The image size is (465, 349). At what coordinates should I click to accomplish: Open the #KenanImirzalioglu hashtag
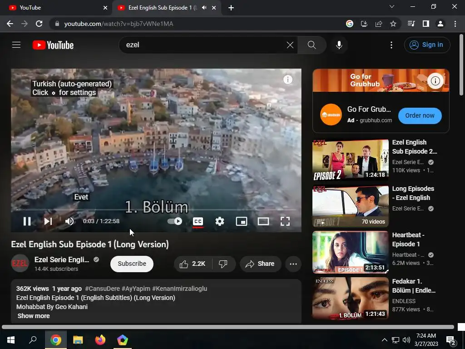[x=179, y=289]
